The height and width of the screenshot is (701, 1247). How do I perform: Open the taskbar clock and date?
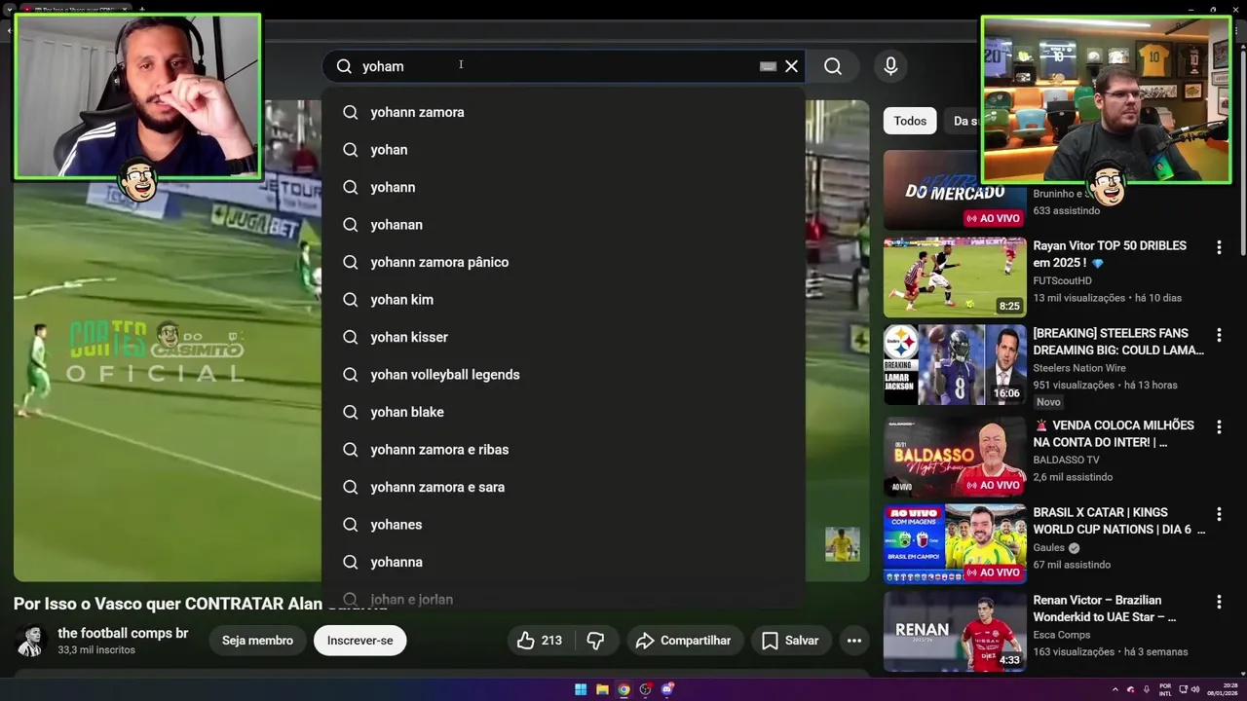[x=1221, y=689]
